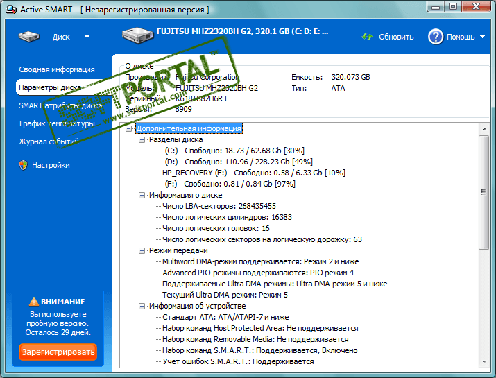Select Число логических цилиндров: 16383 row
Viewport: 496px width, 378px height.
pyautogui.click(x=227, y=217)
